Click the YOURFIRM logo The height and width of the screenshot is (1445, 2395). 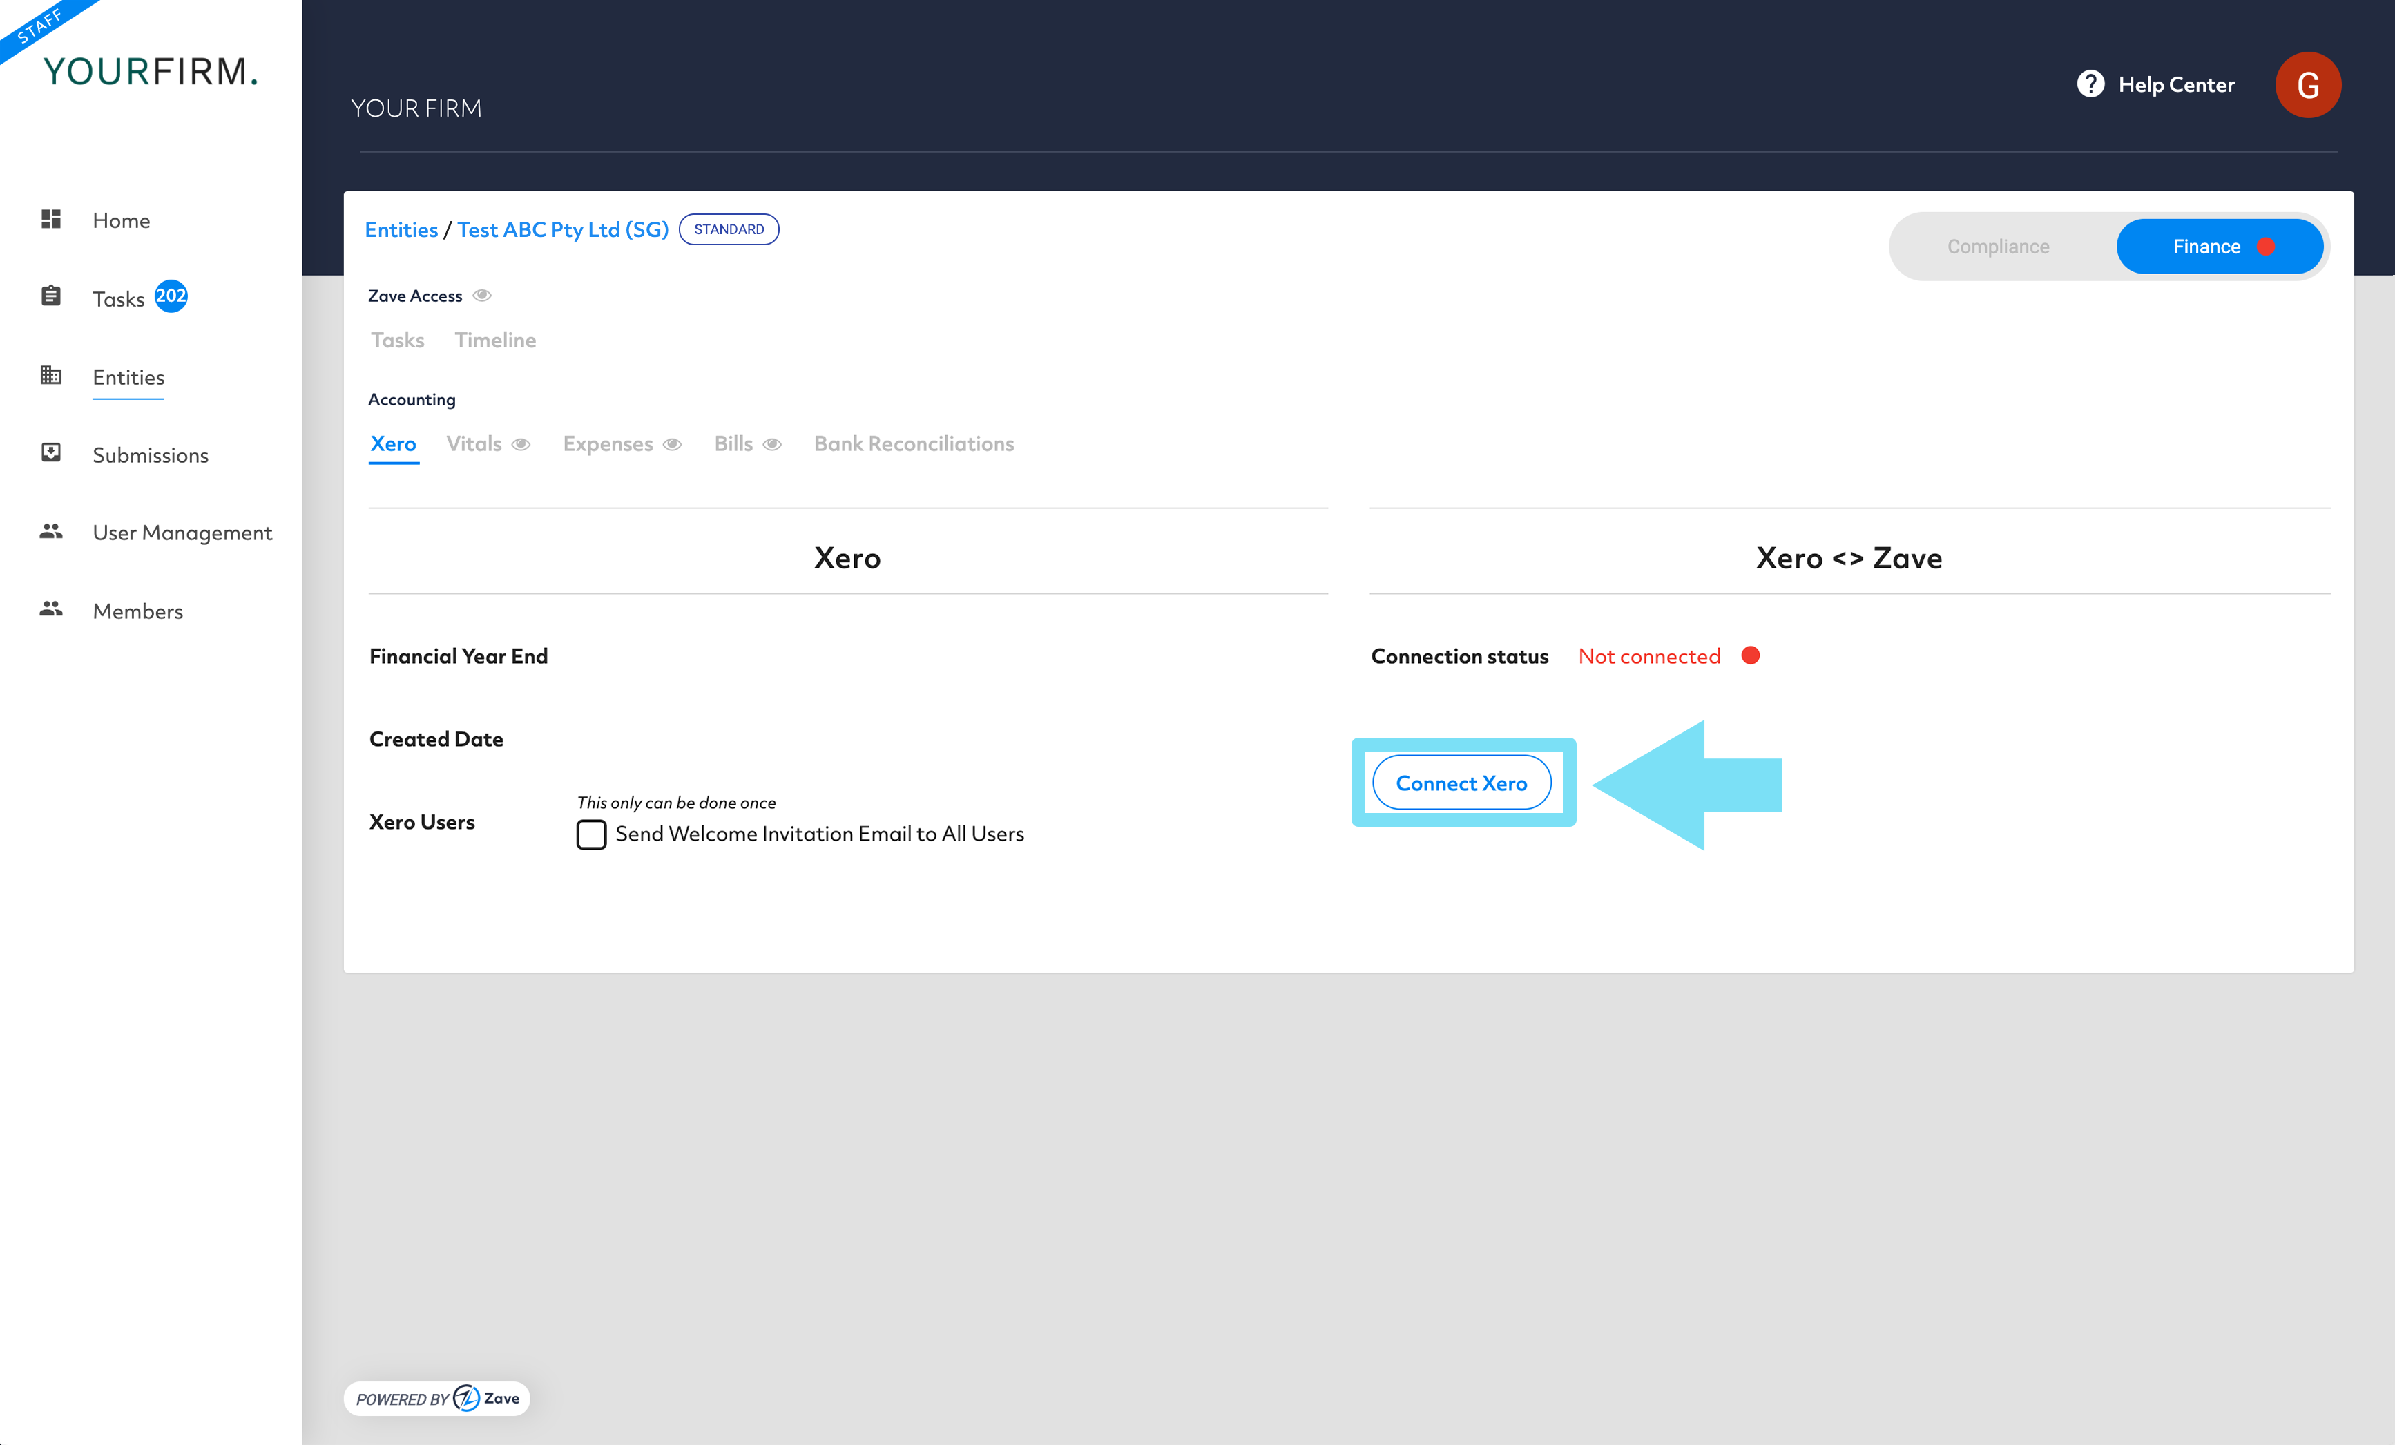coord(151,71)
